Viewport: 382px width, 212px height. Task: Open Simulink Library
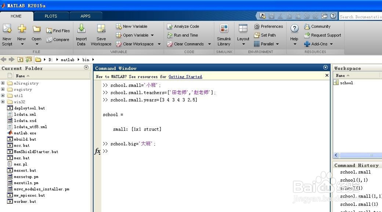(224, 35)
